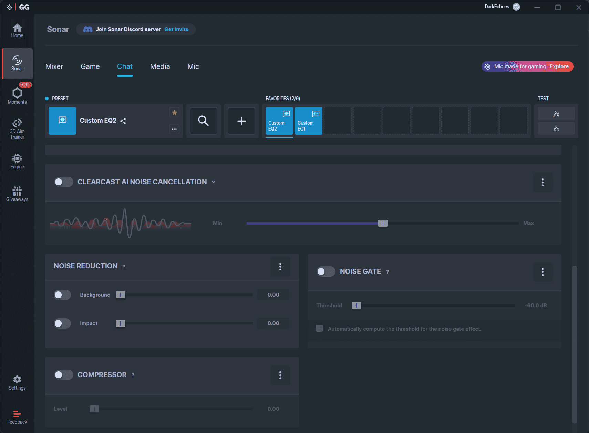Screen dimensions: 589x433
Task: Open Compressor three-dot options menu
Action: click(280, 375)
